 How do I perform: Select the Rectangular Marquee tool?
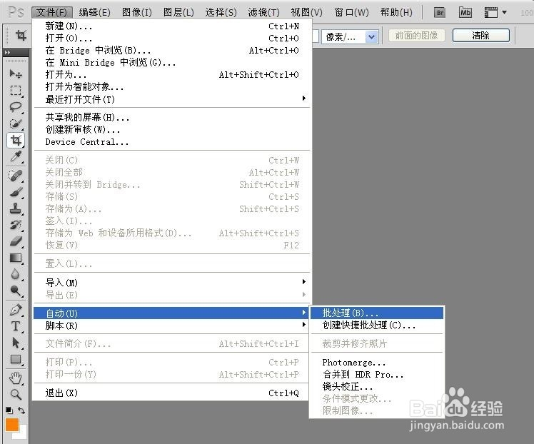pos(16,90)
